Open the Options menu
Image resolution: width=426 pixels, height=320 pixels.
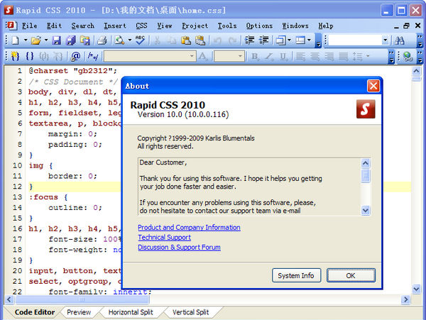pos(259,26)
